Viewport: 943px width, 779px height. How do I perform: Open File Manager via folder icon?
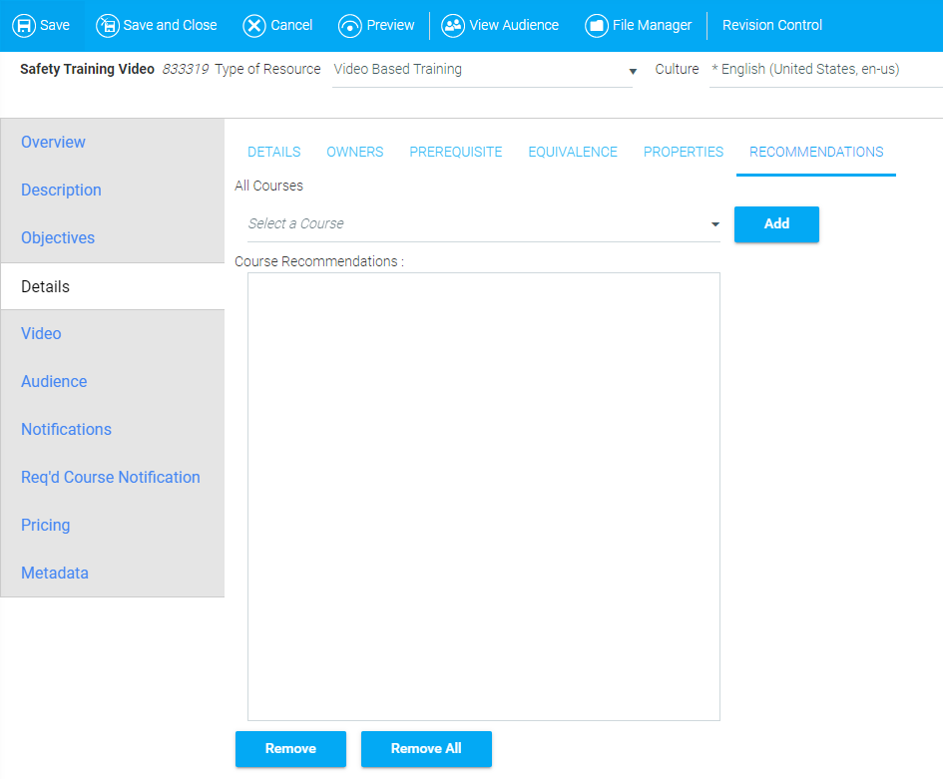(x=597, y=26)
